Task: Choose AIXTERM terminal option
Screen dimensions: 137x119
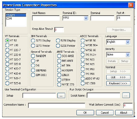Action: 59,70
